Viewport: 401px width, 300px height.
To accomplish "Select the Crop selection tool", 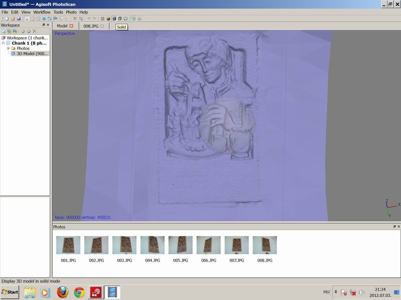I will point(81,18).
